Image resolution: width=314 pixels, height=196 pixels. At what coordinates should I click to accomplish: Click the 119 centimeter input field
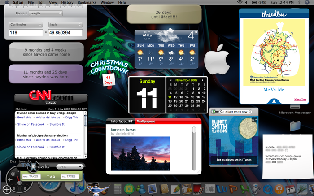pos(26,33)
